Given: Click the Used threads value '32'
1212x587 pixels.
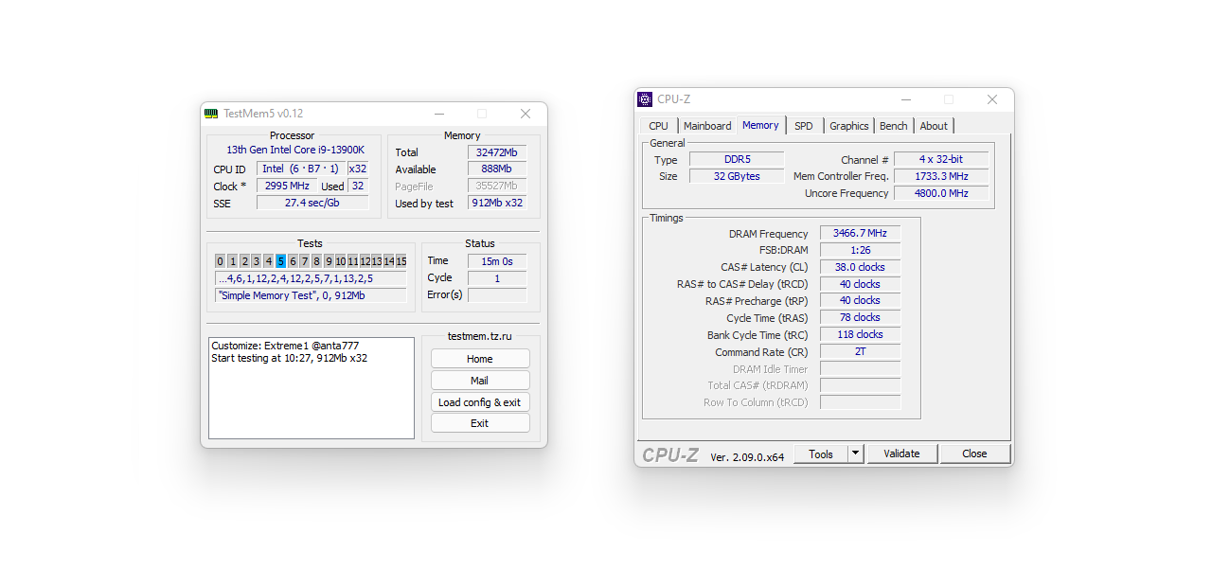Looking at the screenshot, I should tap(359, 186).
